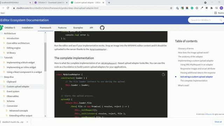Jump to The complete implementation in contents
224x126 pixels.
coord(194,81)
